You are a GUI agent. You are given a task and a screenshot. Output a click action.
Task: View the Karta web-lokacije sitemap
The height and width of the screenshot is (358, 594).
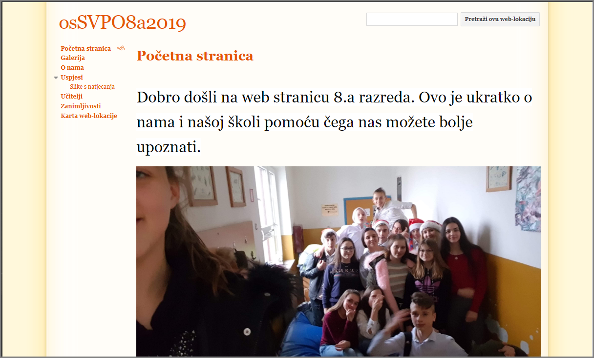click(x=89, y=116)
